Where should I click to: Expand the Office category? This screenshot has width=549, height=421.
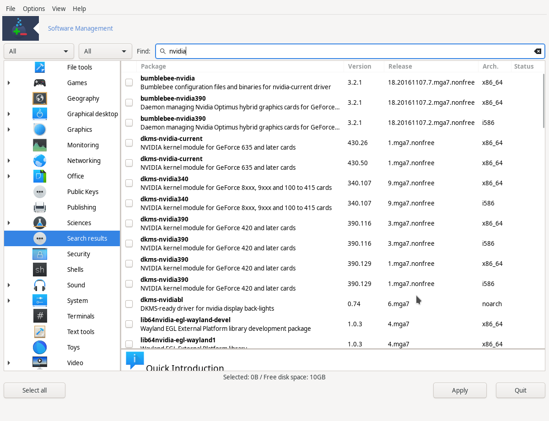point(9,176)
